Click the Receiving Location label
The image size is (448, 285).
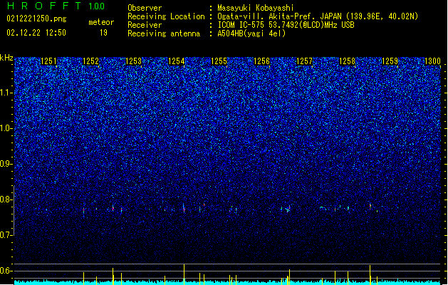(x=166, y=16)
